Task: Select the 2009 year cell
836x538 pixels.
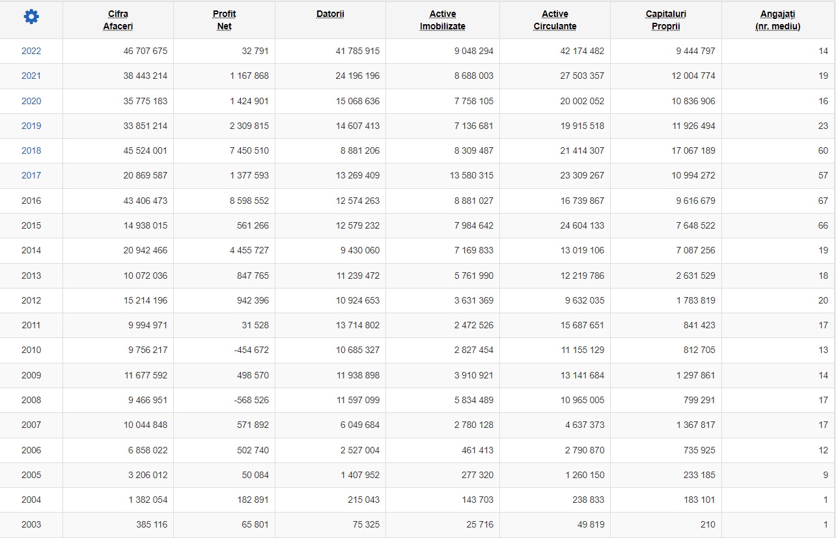Action: [x=31, y=375]
